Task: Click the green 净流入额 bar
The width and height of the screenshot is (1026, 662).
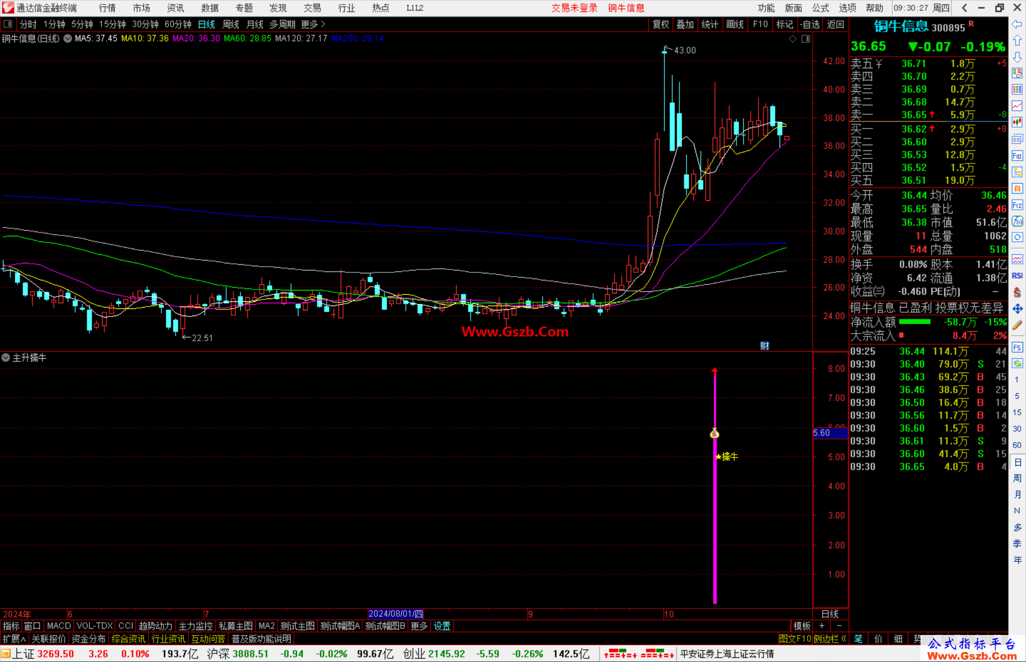Action: click(915, 322)
